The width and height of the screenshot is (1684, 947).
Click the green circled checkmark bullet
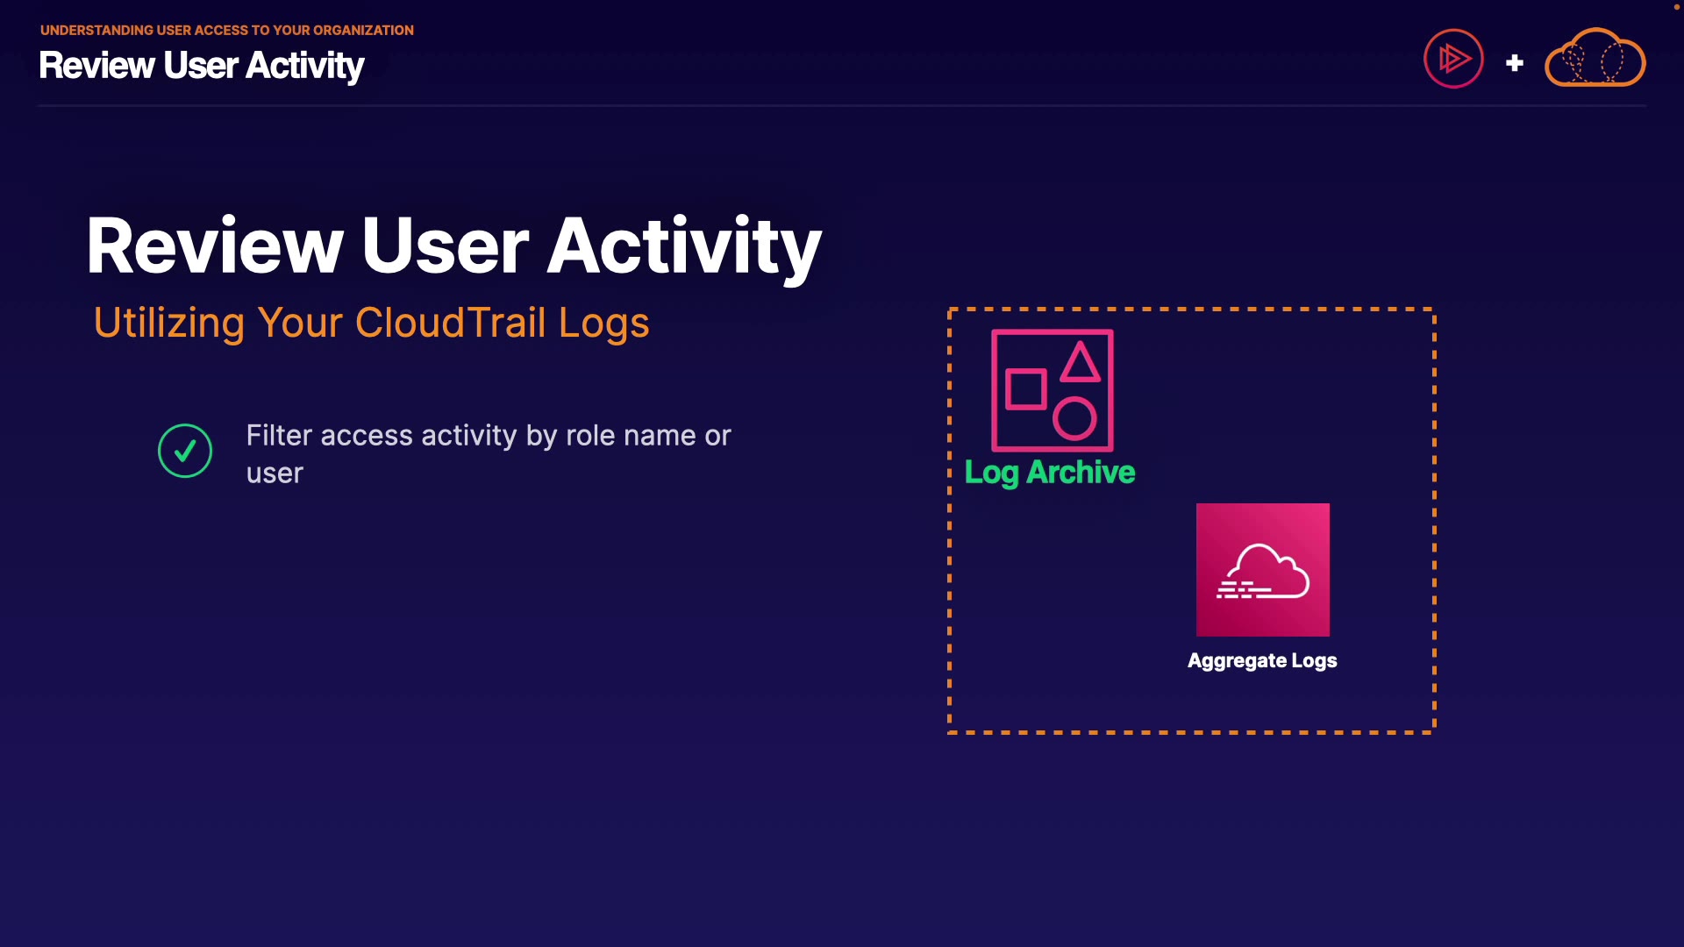(185, 451)
